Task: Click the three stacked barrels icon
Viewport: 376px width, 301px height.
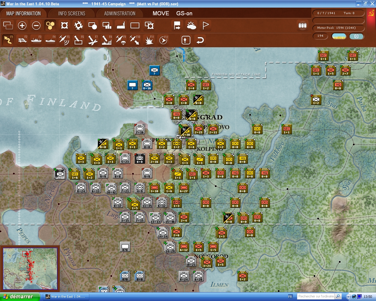Action: point(302,26)
